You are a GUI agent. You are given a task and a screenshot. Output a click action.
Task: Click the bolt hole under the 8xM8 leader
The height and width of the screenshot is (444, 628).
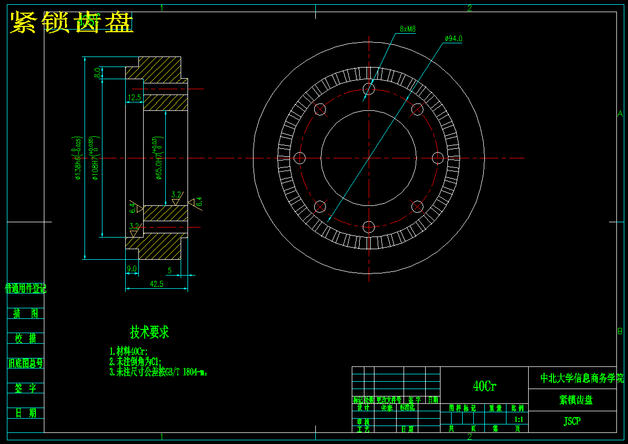tap(369, 89)
